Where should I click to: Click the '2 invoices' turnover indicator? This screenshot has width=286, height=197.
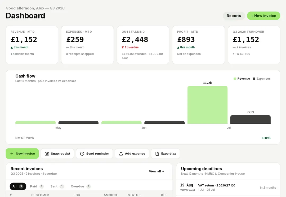242,47
